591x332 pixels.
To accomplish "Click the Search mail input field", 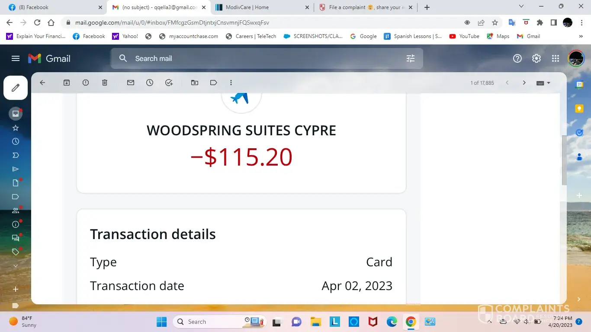I will [260, 58].
